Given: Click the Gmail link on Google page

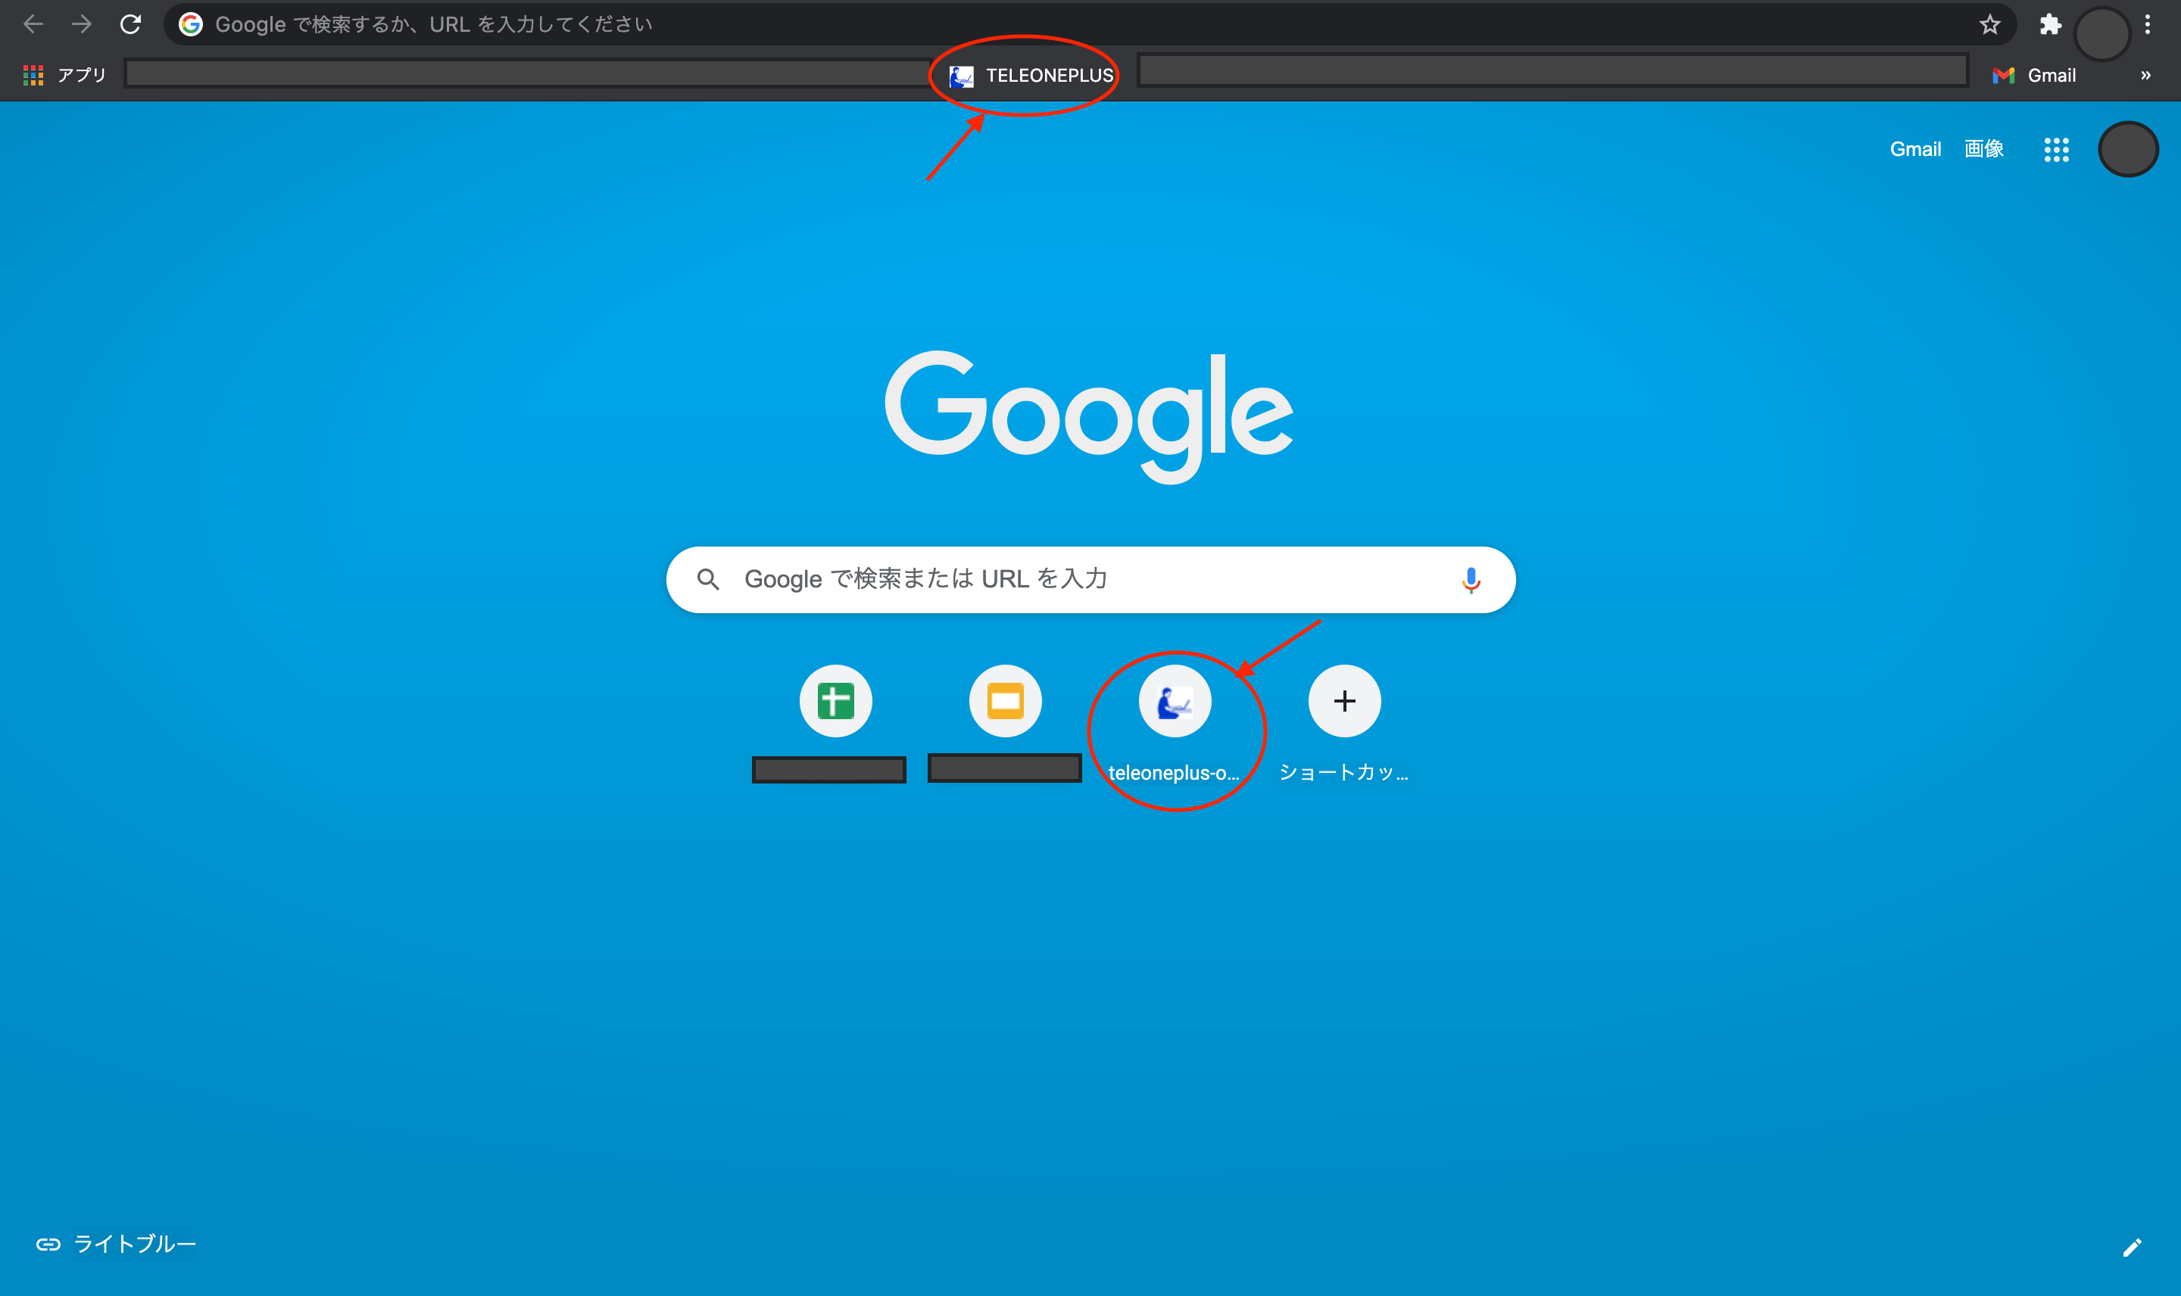Looking at the screenshot, I should [1915, 149].
